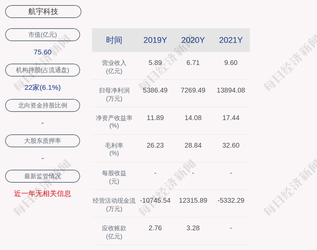
Task: Select the 大股东质押率 pill
Action: coord(43,140)
